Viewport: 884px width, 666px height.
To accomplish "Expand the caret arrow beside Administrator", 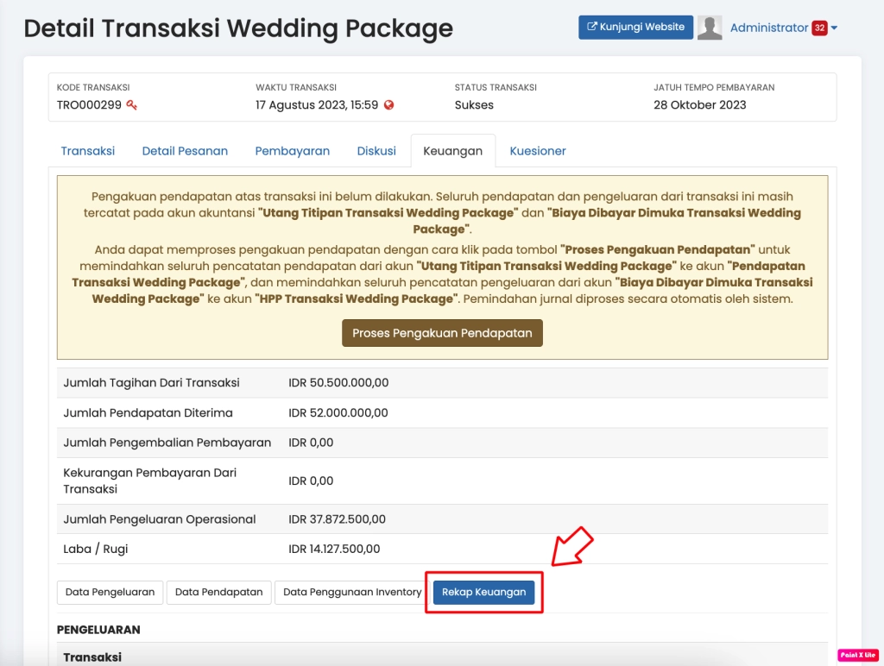I will [x=835, y=28].
